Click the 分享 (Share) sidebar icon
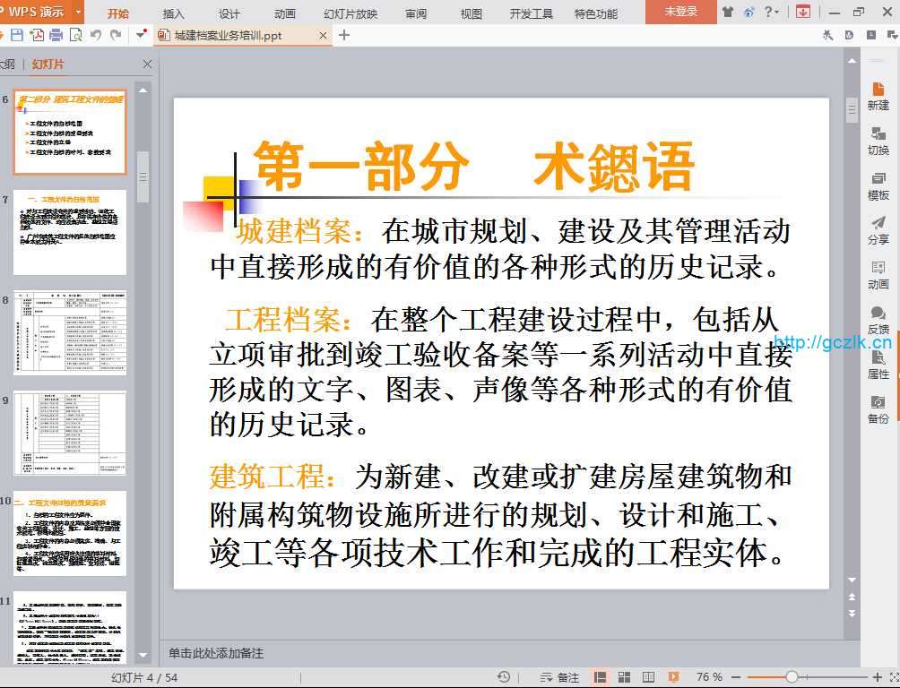Viewport: 900px width, 688px height. pyautogui.click(x=878, y=230)
